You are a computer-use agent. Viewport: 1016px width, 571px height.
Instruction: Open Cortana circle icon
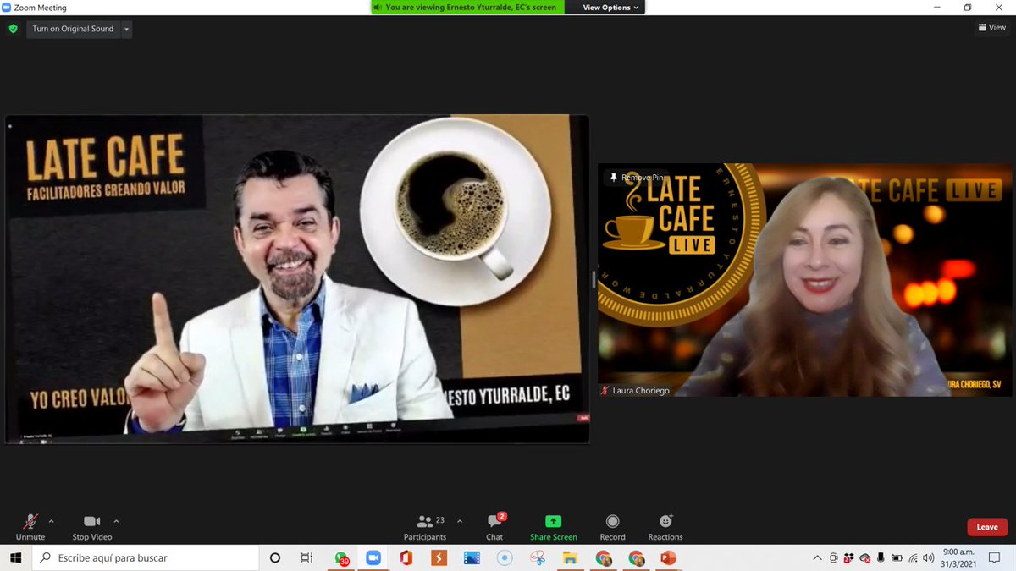pos(275,558)
